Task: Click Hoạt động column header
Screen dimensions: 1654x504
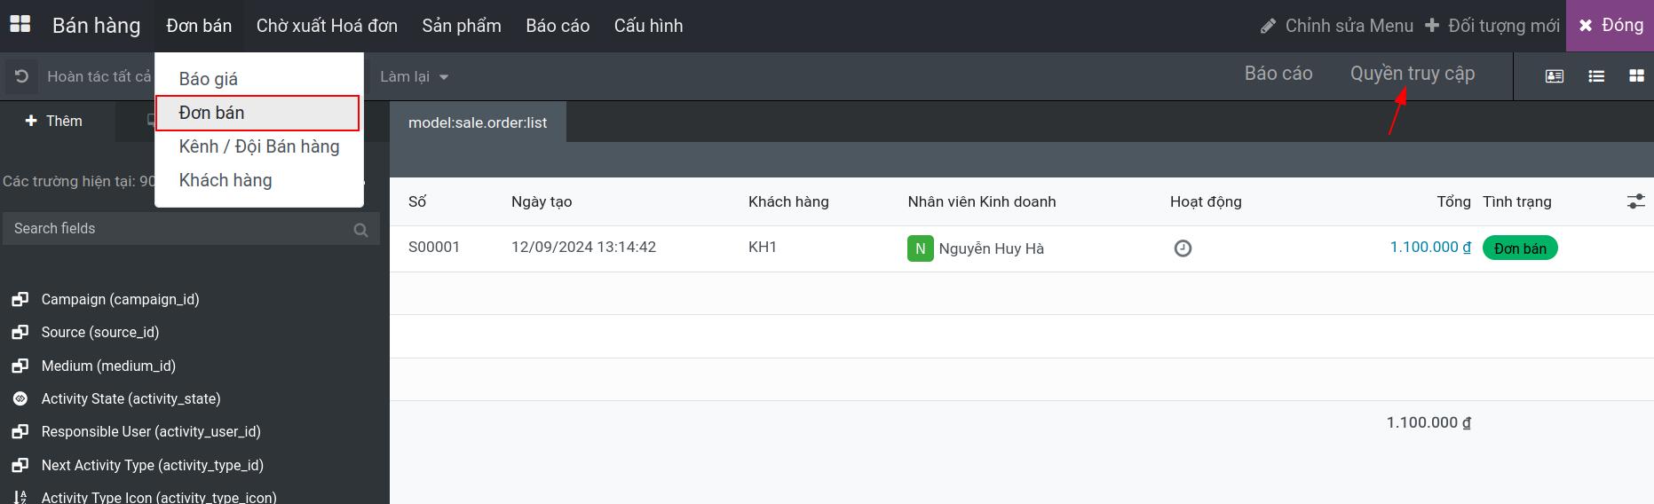Action: click(1206, 201)
